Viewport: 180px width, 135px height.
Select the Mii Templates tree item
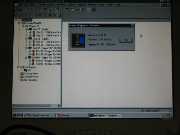coord(31,80)
